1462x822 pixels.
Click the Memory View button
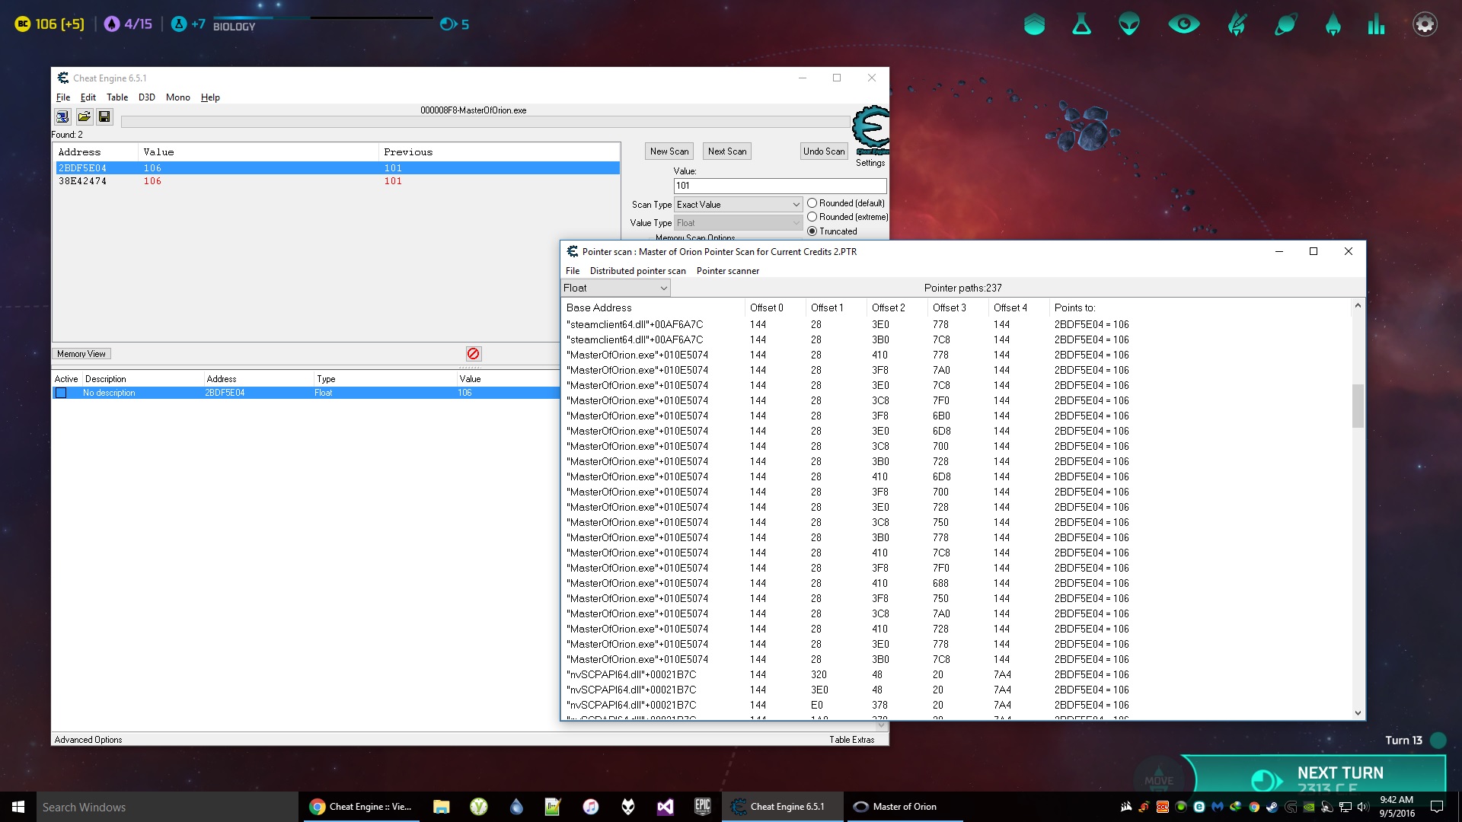point(81,354)
